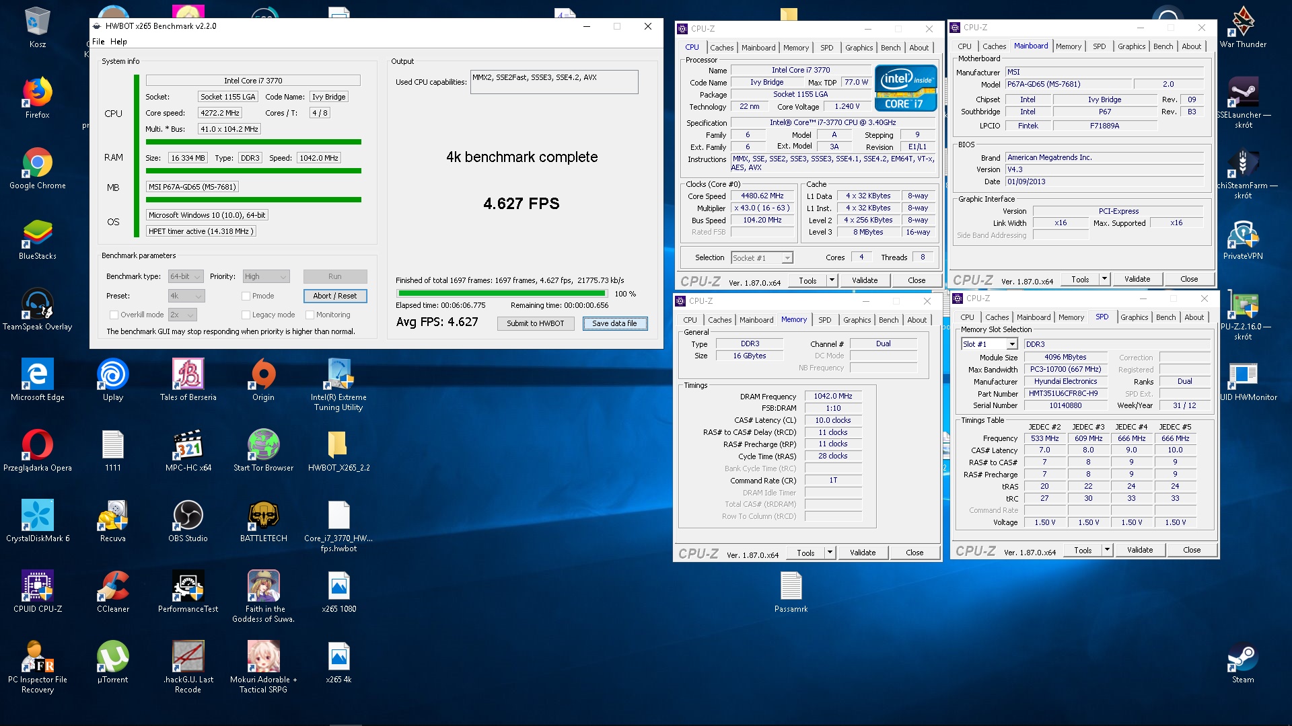Image resolution: width=1292 pixels, height=726 pixels.
Task: Open the Passamrk text file icon
Action: (x=791, y=592)
